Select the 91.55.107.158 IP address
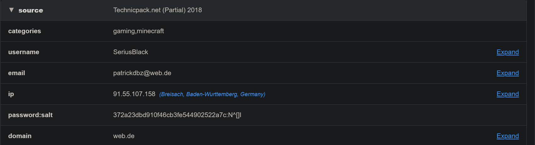535x145 pixels. pyautogui.click(x=134, y=94)
